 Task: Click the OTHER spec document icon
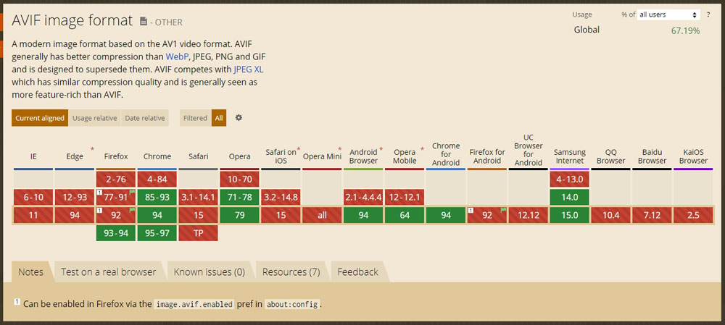(144, 21)
